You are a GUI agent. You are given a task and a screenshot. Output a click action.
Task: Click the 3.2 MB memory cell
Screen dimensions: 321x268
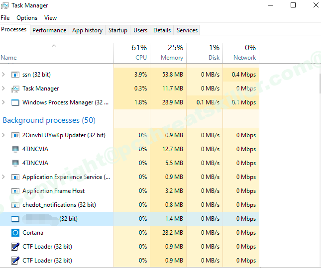point(168,191)
